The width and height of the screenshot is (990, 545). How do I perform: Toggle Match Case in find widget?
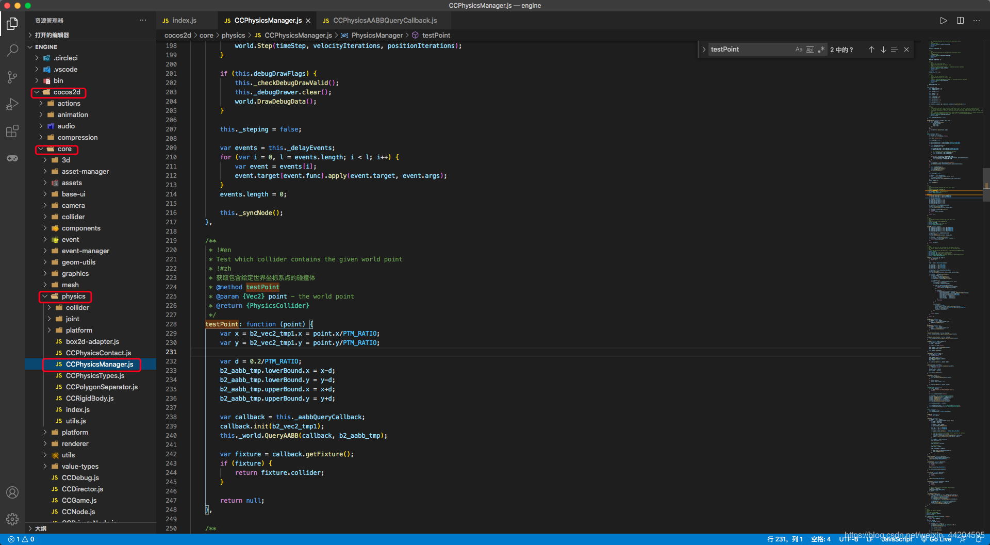(x=799, y=49)
